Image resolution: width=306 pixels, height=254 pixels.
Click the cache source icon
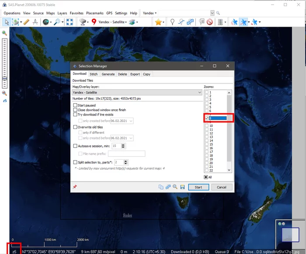point(83,22)
